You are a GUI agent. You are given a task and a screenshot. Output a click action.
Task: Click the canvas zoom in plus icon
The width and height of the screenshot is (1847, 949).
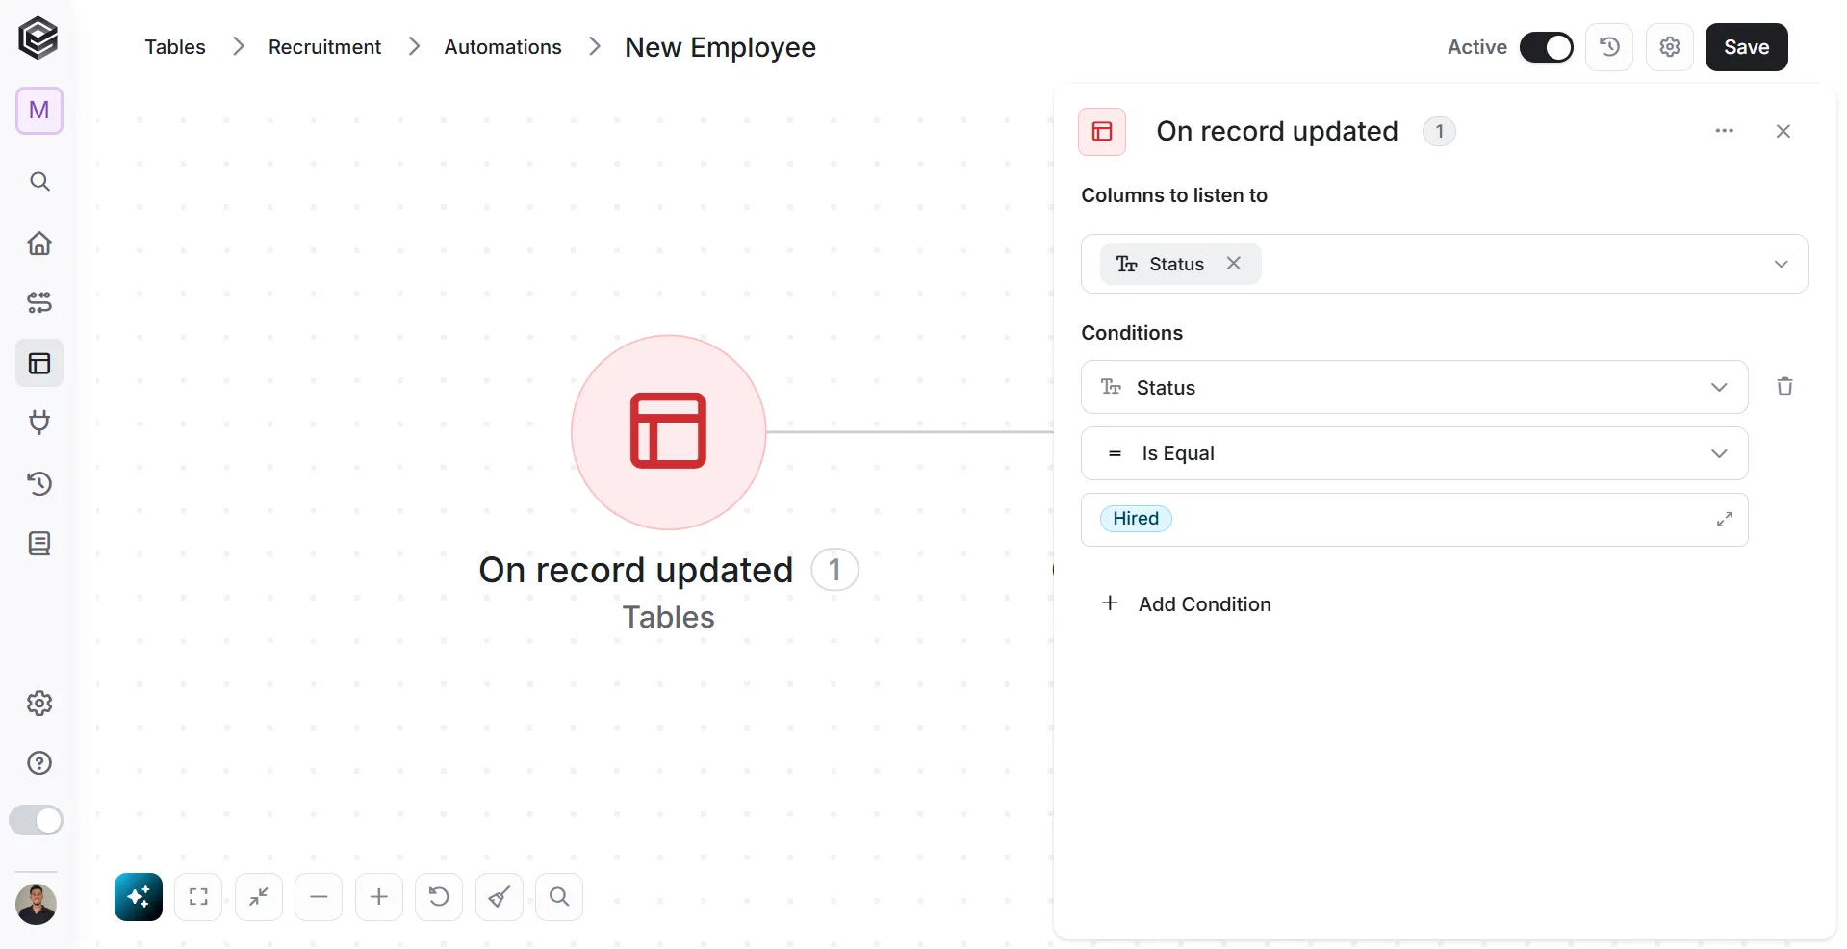point(379,897)
